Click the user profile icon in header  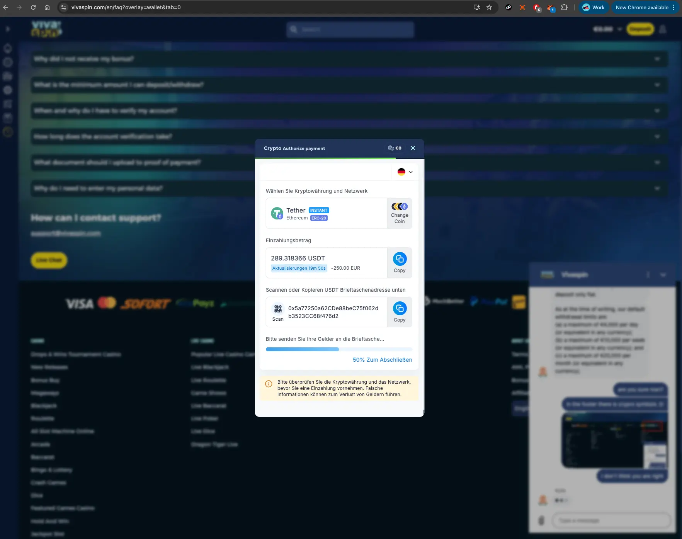tap(663, 29)
